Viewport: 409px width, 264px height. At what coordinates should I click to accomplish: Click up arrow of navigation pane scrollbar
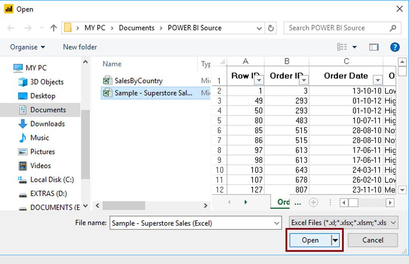tap(85, 62)
